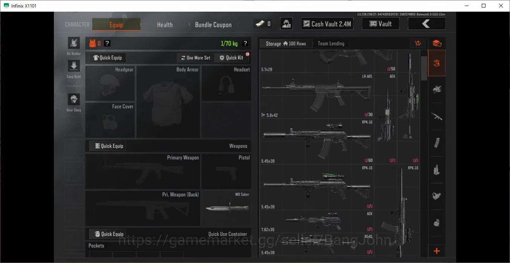The height and width of the screenshot is (263, 510).
Task: Filter storage by armor gear category icon
Action: click(437, 90)
